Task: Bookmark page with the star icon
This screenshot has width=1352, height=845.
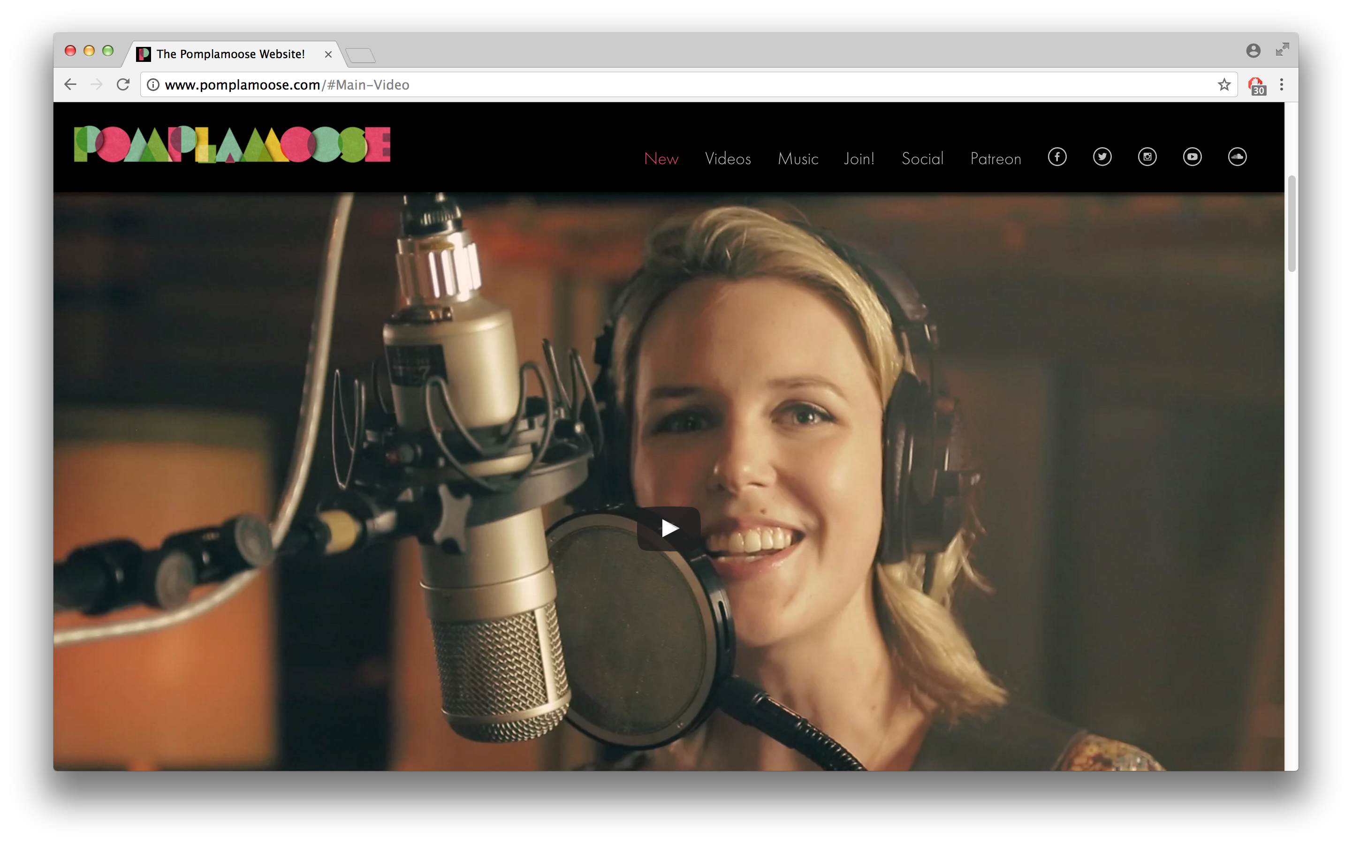Action: coord(1224,84)
